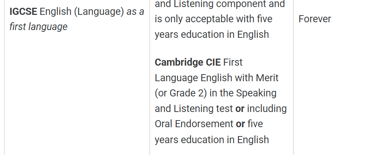This screenshot has height=155, width=368.
Task: Click the word "Merit" in the requirements column
Action: pyautogui.click(x=267, y=78)
